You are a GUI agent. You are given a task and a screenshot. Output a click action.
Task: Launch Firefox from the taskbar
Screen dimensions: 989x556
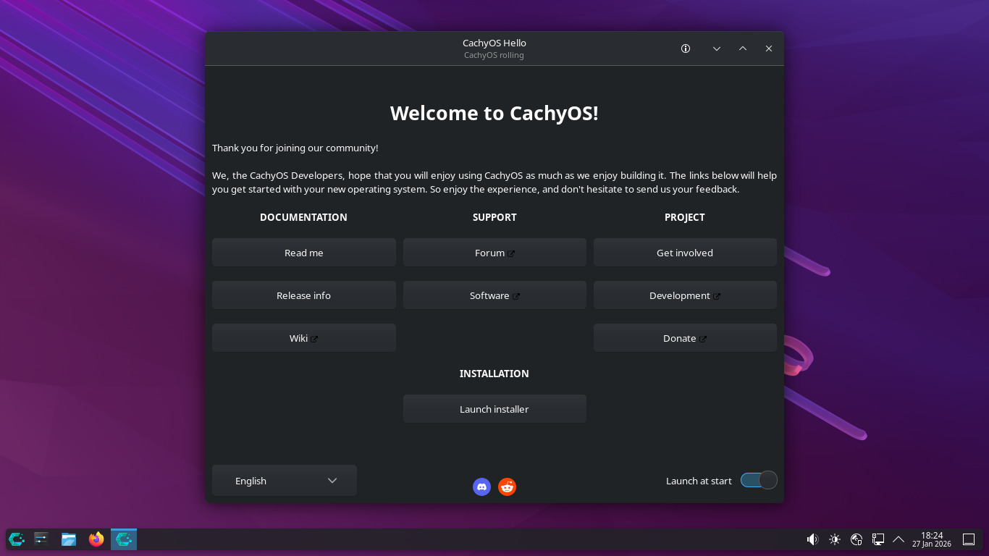pyautogui.click(x=96, y=539)
